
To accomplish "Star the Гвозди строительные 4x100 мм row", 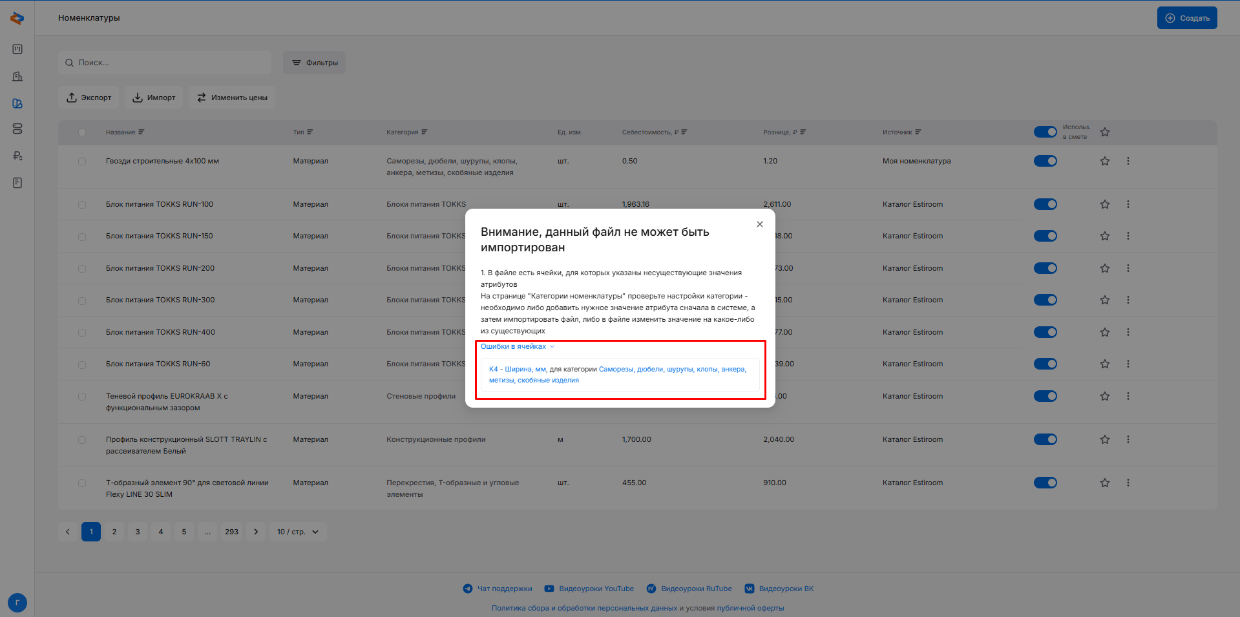I will click(x=1104, y=161).
